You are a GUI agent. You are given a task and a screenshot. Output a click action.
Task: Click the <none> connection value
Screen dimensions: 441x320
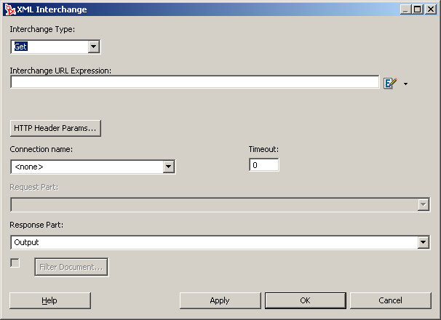[29, 167]
